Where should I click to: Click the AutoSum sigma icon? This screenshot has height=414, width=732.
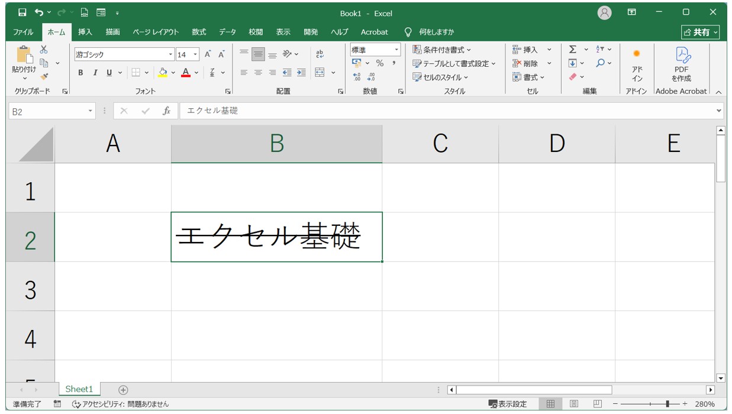point(572,50)
